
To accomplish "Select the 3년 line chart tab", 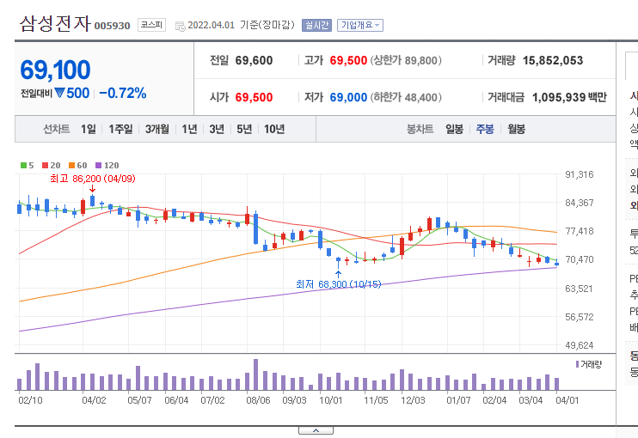I will [x=217, y=129].
